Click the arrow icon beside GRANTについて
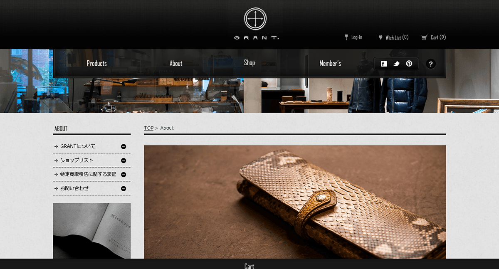 click(124, 146)
